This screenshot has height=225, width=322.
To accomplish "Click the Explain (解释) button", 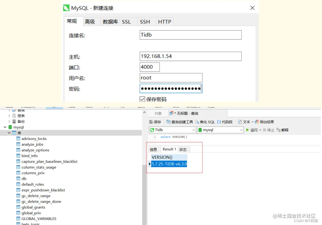I will tap(283, 130).
